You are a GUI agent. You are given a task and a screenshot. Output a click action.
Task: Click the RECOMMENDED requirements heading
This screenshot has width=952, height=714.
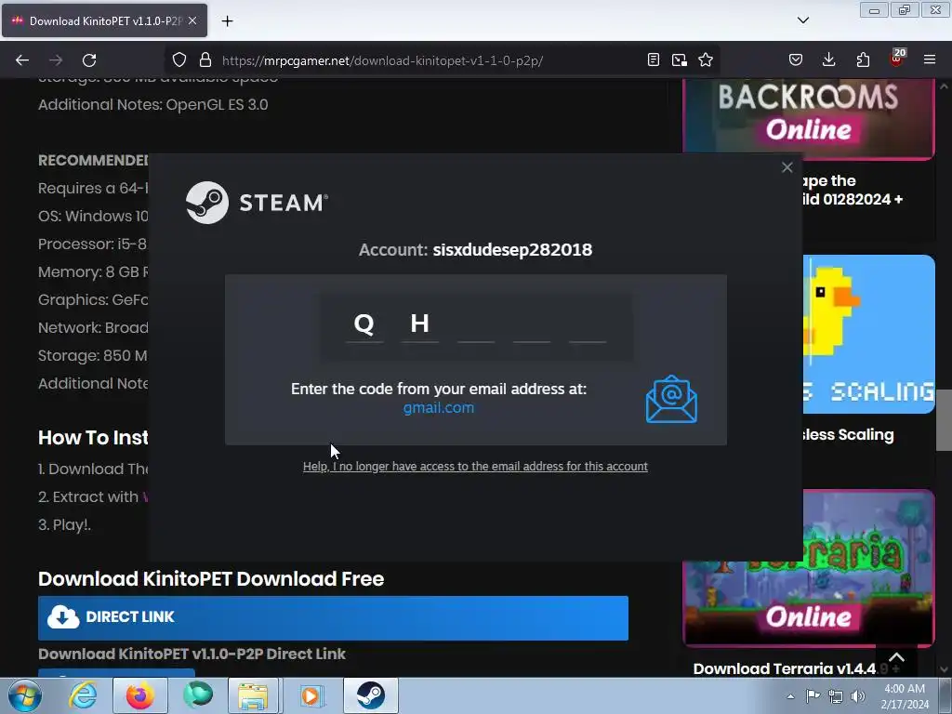(93, 160)
